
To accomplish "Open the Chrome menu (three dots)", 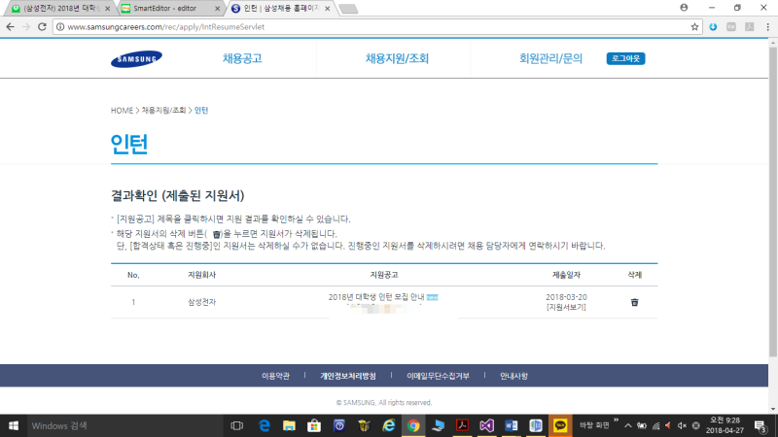I will pyautogui.click(x=767, y=27).
